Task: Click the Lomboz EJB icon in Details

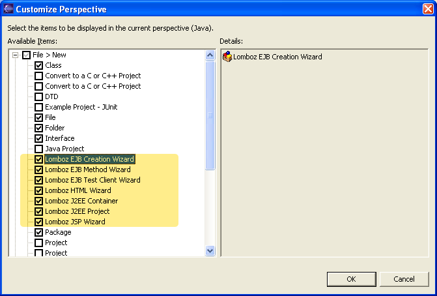Action: tap(227, 57)
